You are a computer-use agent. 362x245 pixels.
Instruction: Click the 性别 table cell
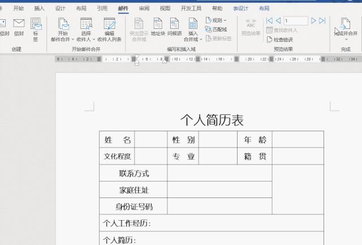183,140
